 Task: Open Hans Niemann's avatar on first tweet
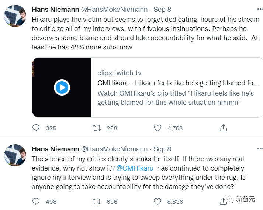[x=15, y=16]
